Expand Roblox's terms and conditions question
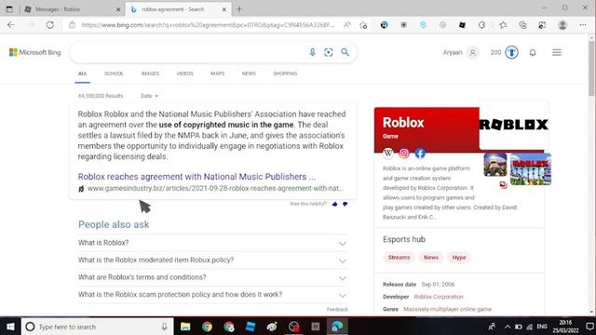The height and width of the screenshot is (335, 596). click(212, 277)
